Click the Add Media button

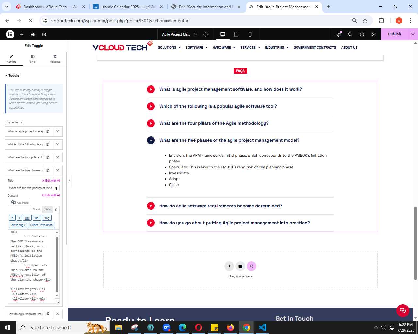coord(20,203)
